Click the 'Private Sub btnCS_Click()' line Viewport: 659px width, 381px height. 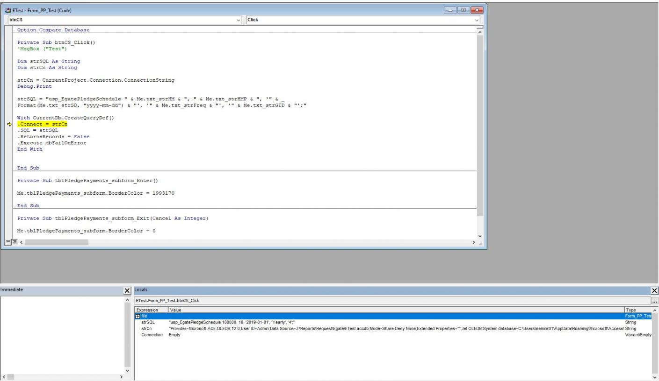57,42
